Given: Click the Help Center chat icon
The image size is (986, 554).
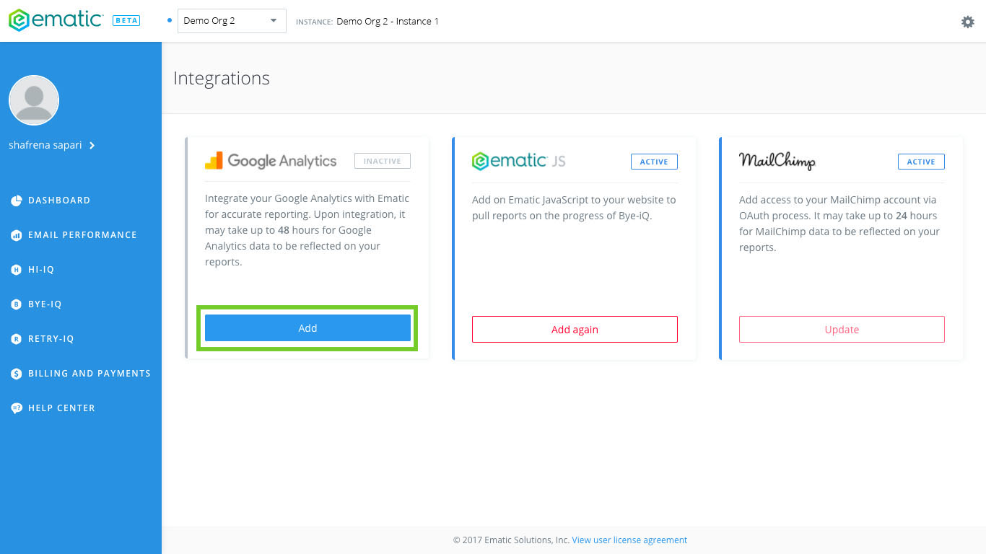Looking at the screenshot, I should [x=16, y=408].
